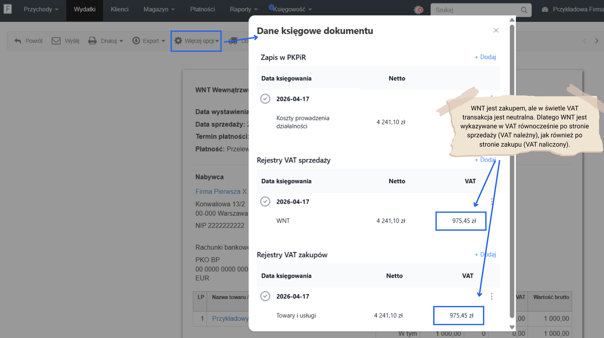Go to next document arrow

(x=597, y=41)
